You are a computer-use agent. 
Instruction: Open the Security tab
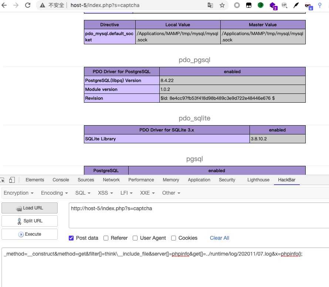pos(227,180)
